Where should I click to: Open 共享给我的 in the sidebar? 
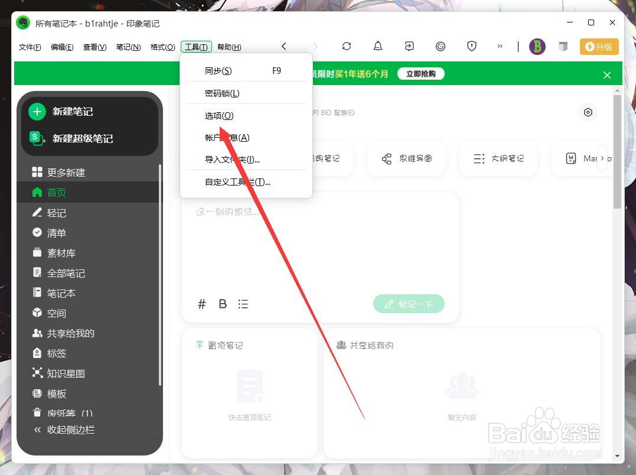click(89, 333)
